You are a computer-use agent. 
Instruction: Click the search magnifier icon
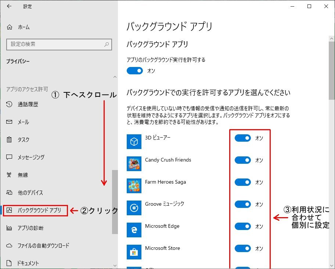coord(107,44)
